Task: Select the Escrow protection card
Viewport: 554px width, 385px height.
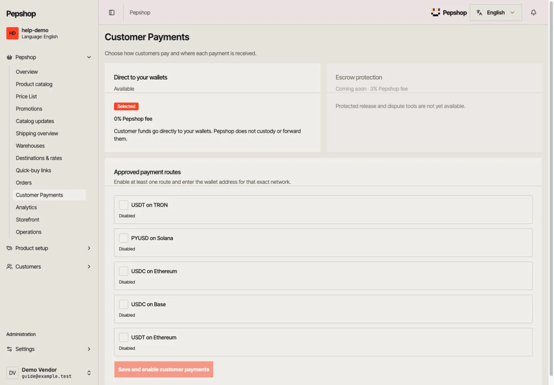Action: pos(434,107)
